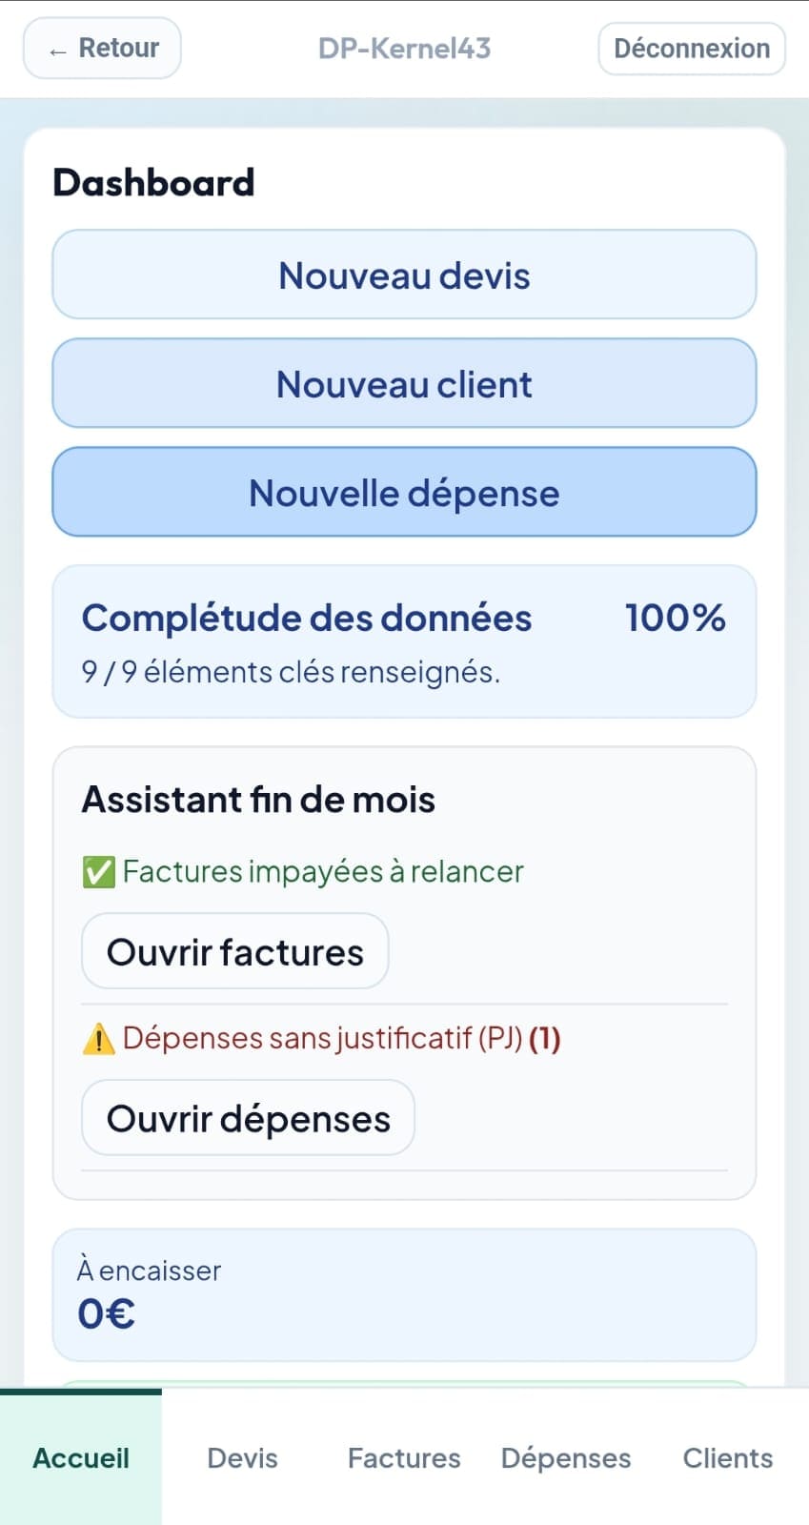809x1525 pixels.
Task: Click the Ouvrir dépenses button
Action: (248, 1118)
